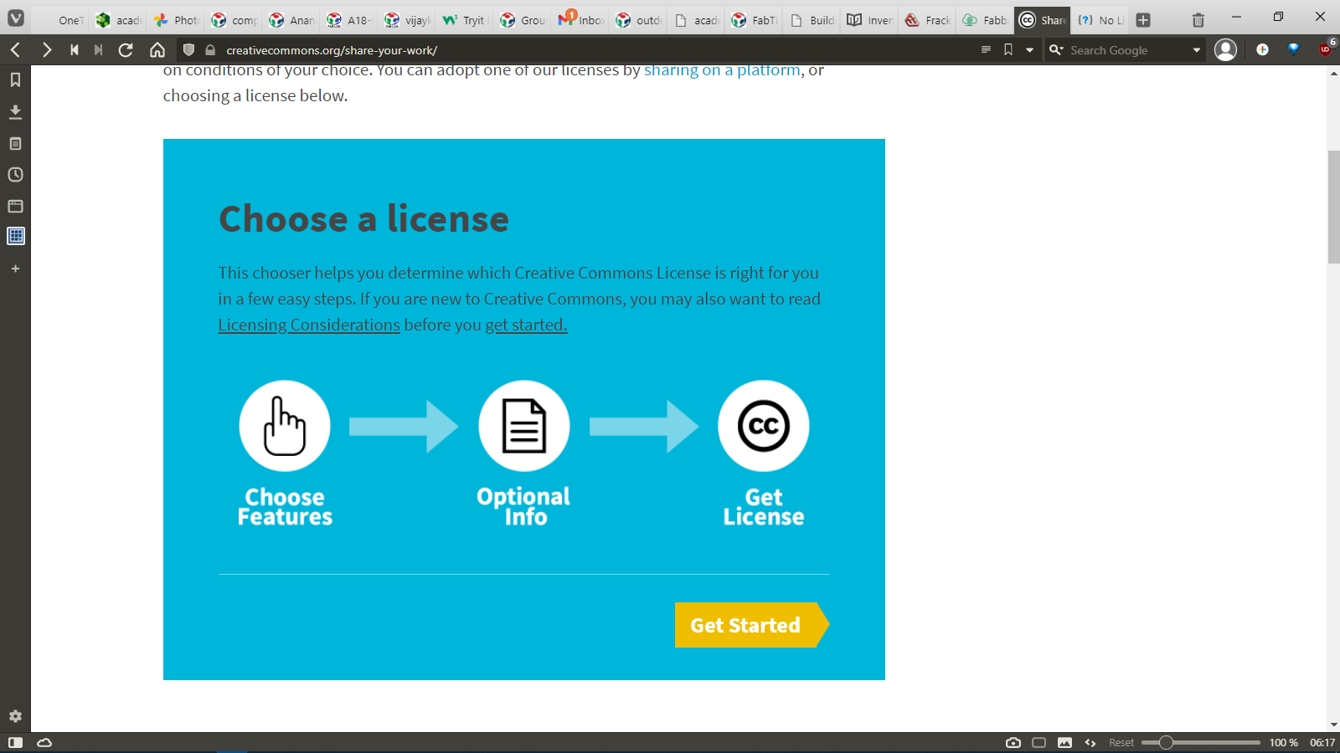This screenshot has height=753, width=1340.
Task: Click the scrollbar down arrow
Action: point(1333,725)
